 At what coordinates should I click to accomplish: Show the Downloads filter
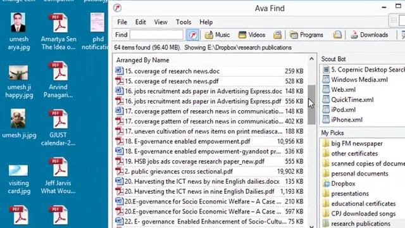[370, 35]
